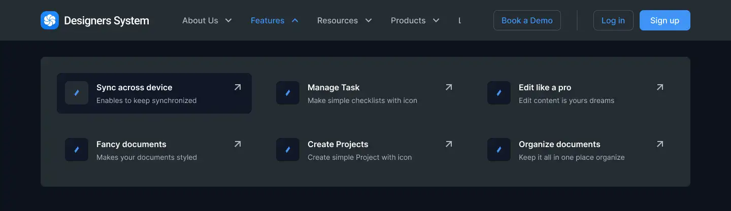
Task: Click the pencil icon beside Manage Task
Action: click(x=288, y=93)
